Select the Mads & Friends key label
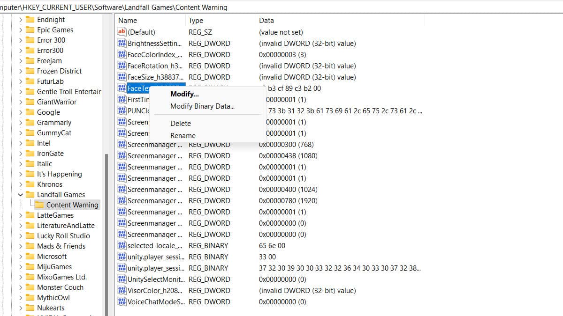The height and width of the screenshot is (316, 563). pyautogui.click(x=61, y=246)
